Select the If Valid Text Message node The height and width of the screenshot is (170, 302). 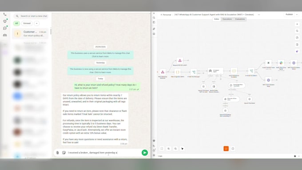[x=194, y=72]
